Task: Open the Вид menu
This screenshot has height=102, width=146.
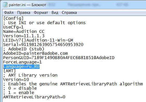Action: [x=55, y=13]
